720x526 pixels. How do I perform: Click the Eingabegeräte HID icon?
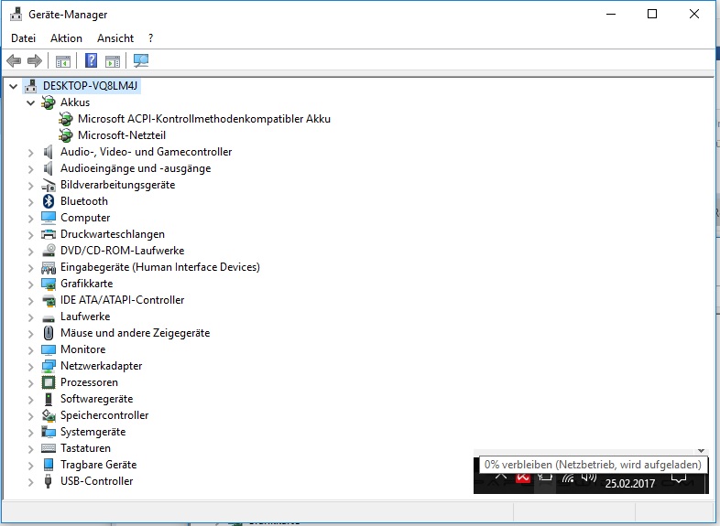point(49,267)
